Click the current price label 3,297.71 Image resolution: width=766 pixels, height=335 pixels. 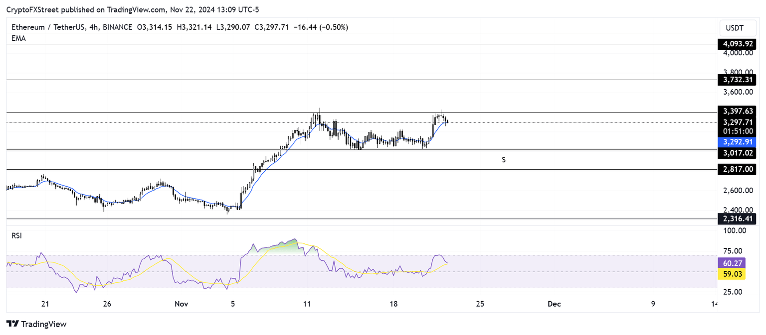[x=738, y=122]
